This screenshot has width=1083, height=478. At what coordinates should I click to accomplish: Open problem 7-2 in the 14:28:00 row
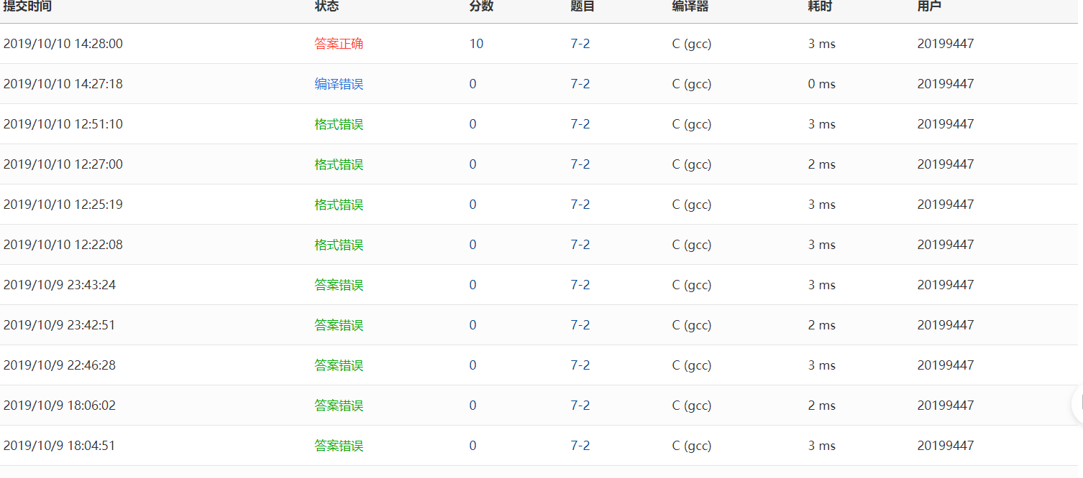click(x=580, y=44)
